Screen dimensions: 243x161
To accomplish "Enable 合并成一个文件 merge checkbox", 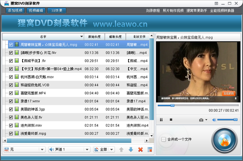I will (163, 139).
